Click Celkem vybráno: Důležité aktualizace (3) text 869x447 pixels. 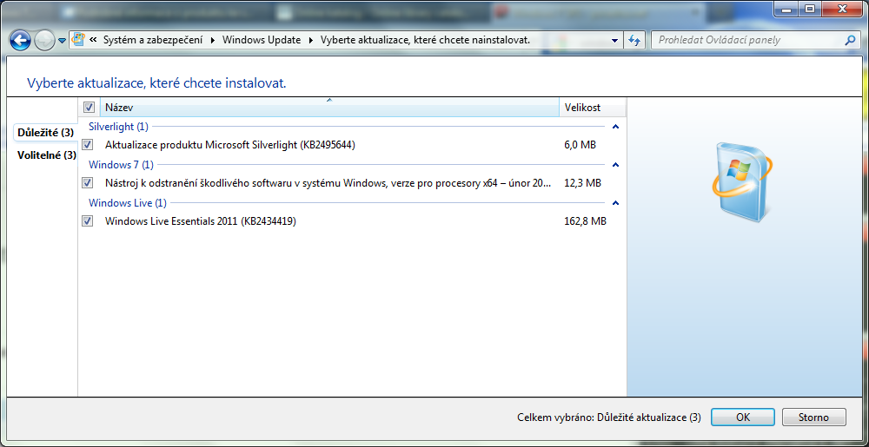tap(608, 417)
